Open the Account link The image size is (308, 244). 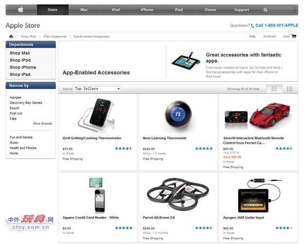269,36
